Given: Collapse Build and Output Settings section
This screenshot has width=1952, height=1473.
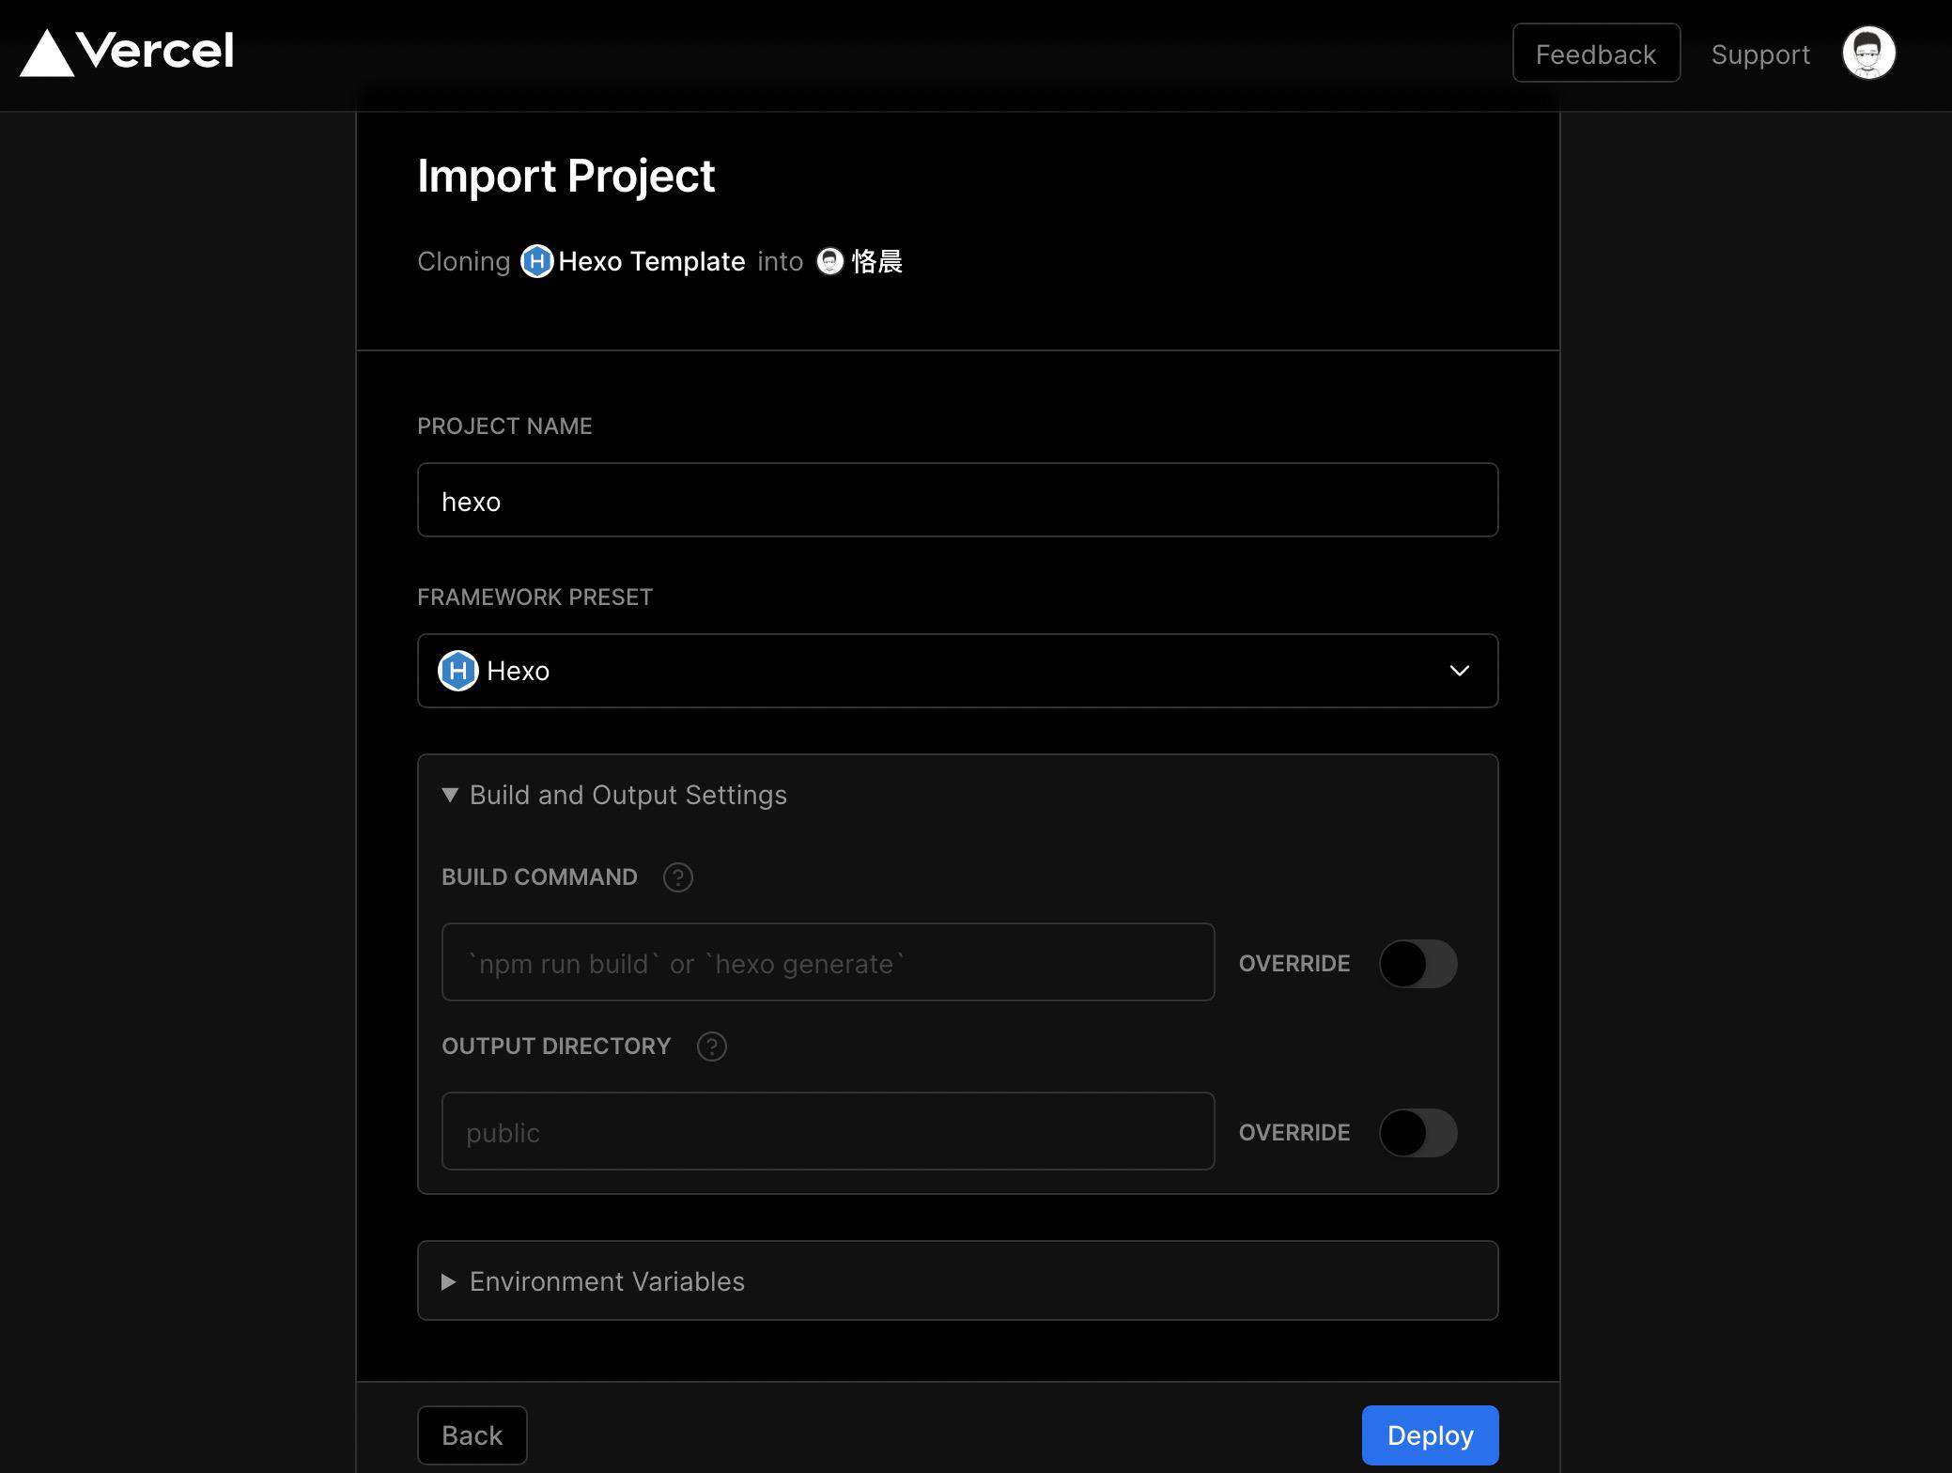Looking at the screenshot, I should point(614,795).
